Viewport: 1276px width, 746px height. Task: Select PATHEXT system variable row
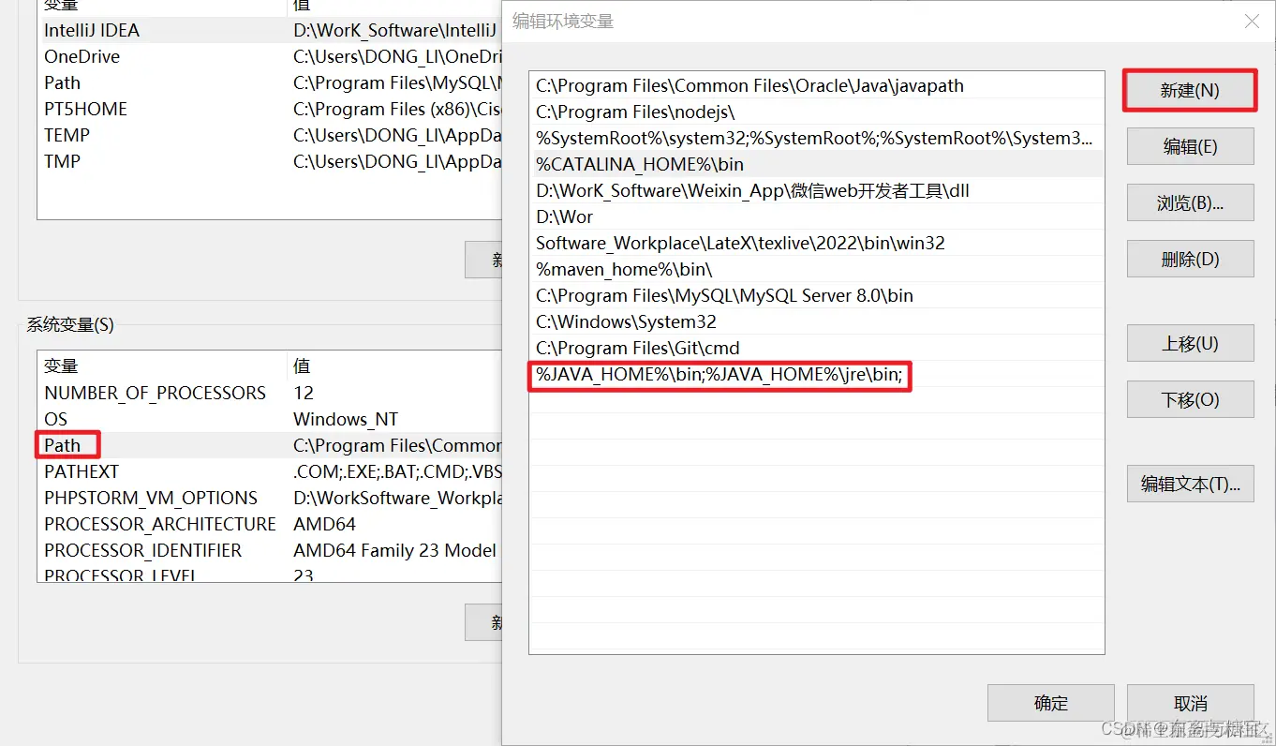pyautogui.click(x=270, y=471)
